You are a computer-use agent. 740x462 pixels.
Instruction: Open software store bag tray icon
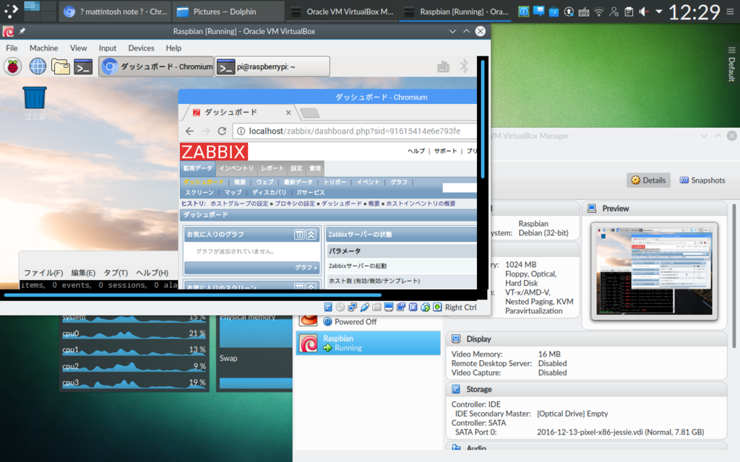pyautogui.click(x=554, y=12)
